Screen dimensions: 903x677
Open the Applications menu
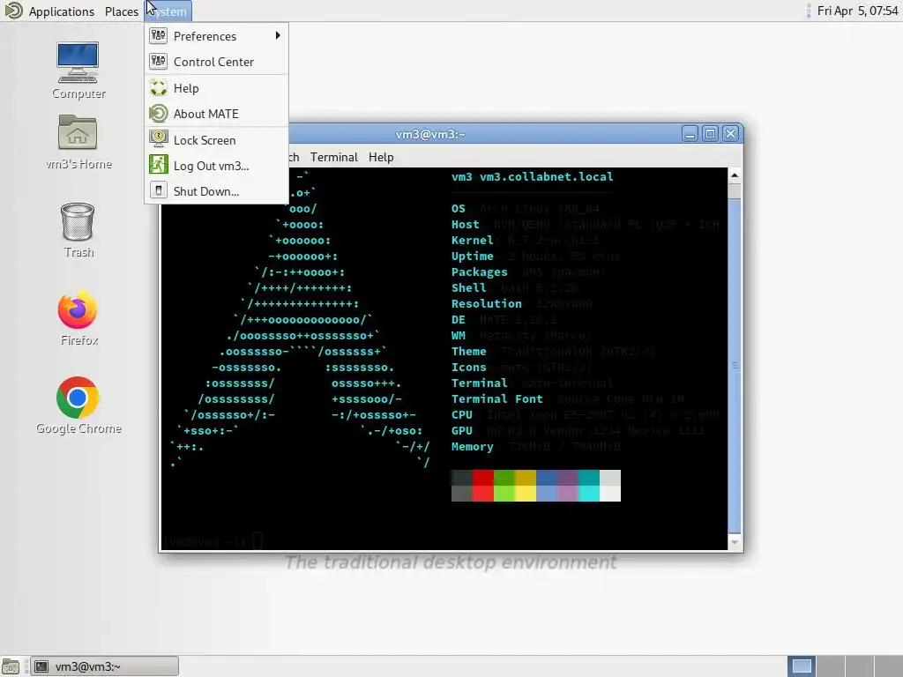[x=61, y=11]
